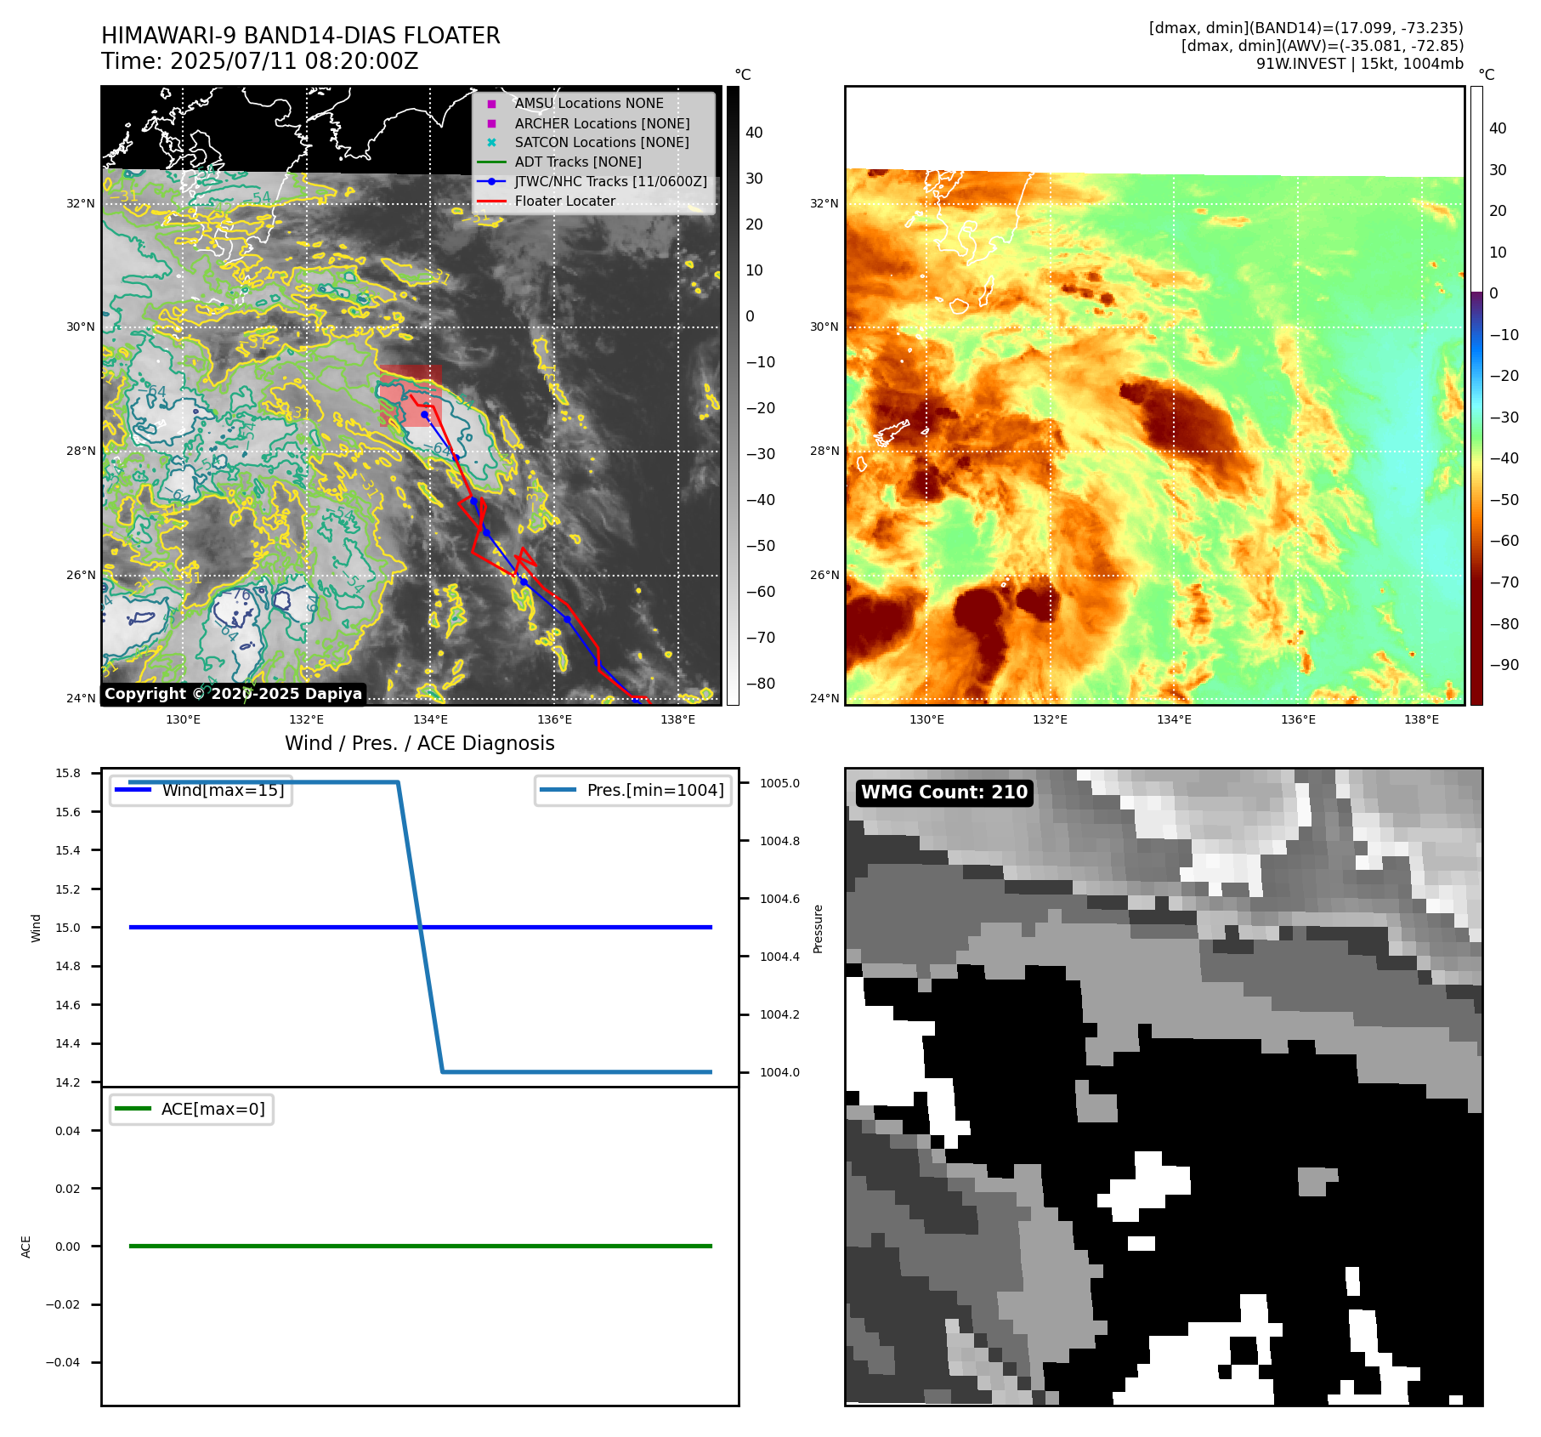Click the northernmost blue JTWC track point inside the red box
Screen dimensions: 1541x1437
pyautogui.click(x=424, y=414)
